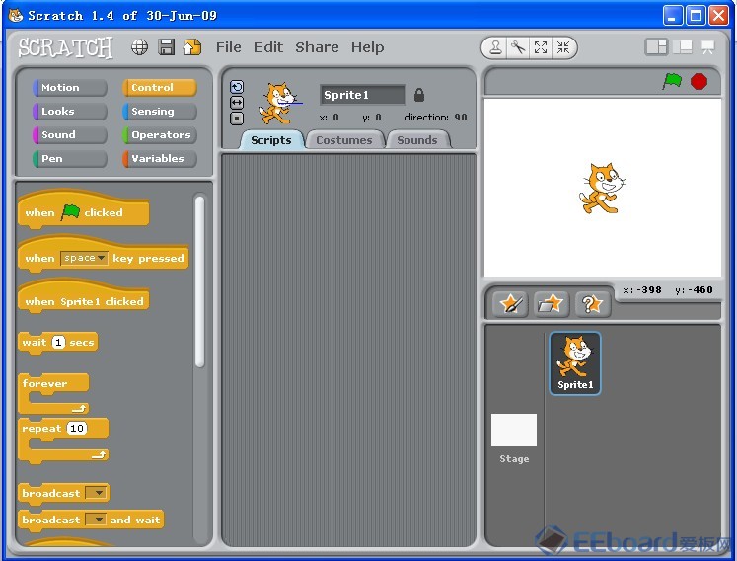This screenshot has width=737, height=561.
Task: Select the Shrink sprite tool
Action: pyautogui.click(x=563, y=47)
